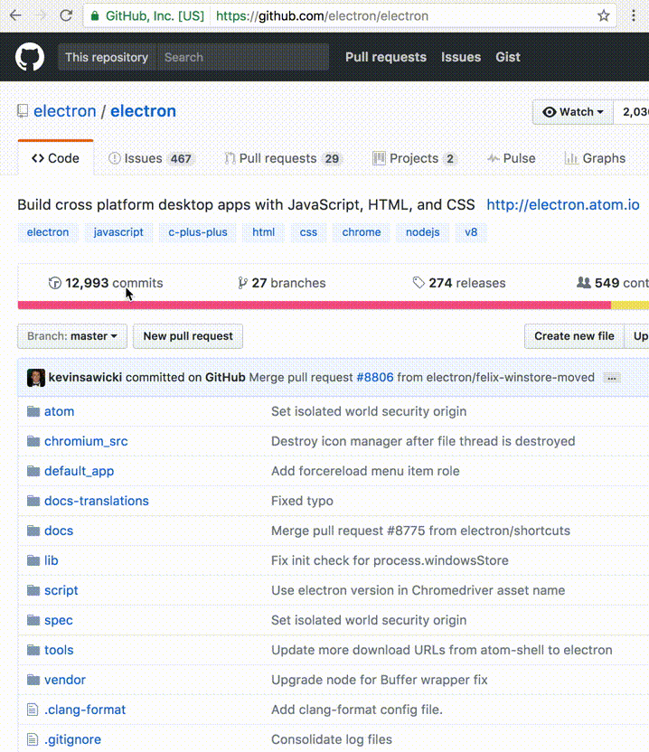649x752 pixels.
Task: Open Issues in the top navigation
Action: [461, 57]
